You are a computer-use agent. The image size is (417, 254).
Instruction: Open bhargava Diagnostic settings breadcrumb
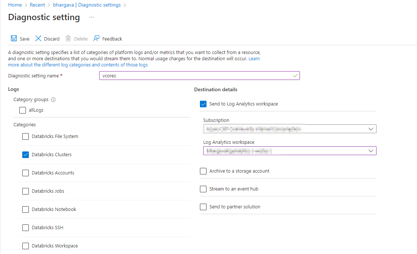[x=87, y=5]
